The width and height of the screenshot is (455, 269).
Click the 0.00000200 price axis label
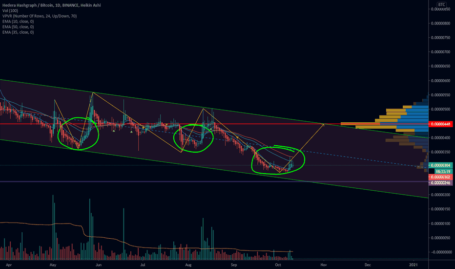tap(440, 195)
